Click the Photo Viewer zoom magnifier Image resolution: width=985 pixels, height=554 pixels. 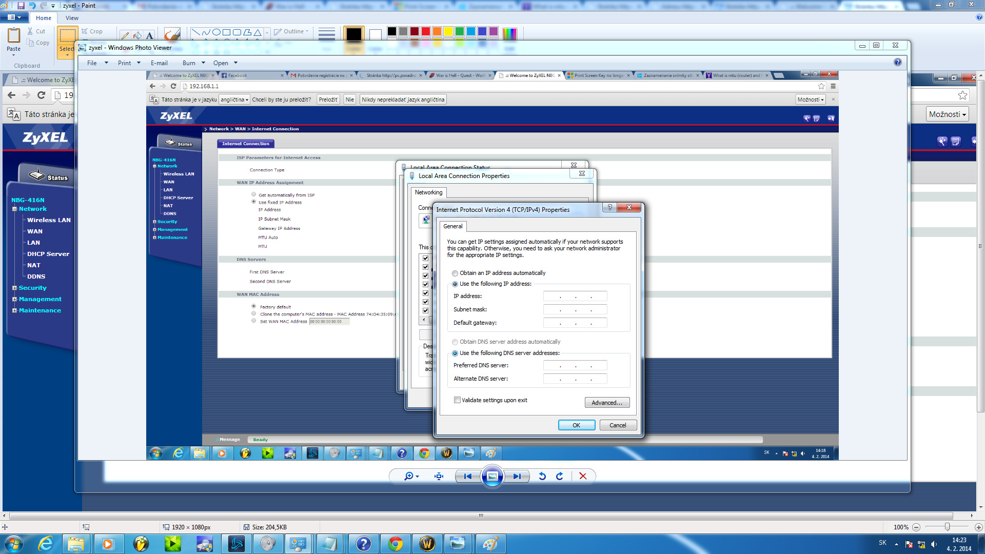click(x=409, y=476)
